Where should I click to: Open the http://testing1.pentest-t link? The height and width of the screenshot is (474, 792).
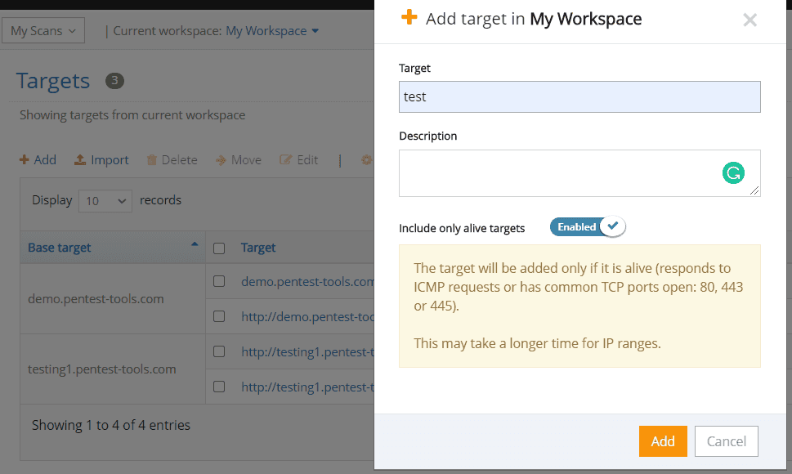tap(302, 351)
